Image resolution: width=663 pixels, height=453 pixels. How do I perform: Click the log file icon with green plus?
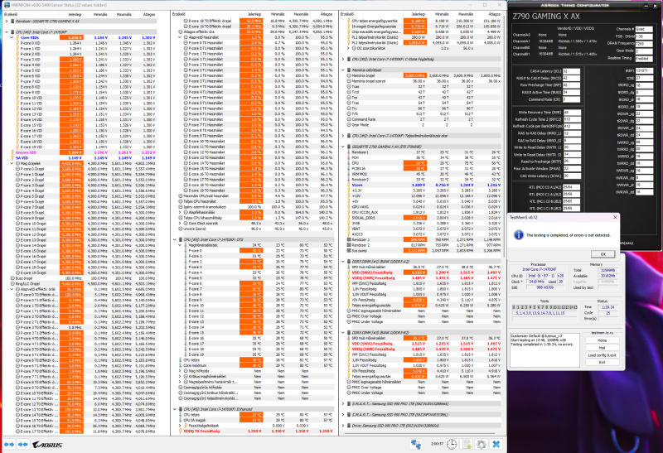pyautogui.click(x=467, y=444)
